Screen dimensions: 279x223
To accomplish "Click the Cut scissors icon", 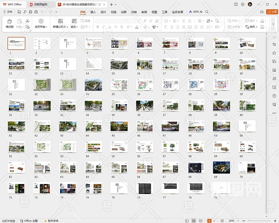I will [x=27, y=21].
